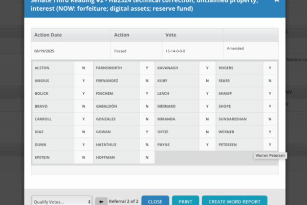Click the LEACH name cell

pyautogui.click(x=177, y=93)
